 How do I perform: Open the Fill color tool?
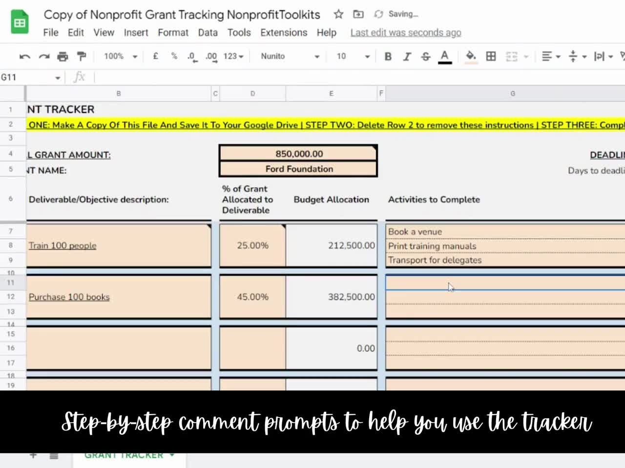pos(470,56)
